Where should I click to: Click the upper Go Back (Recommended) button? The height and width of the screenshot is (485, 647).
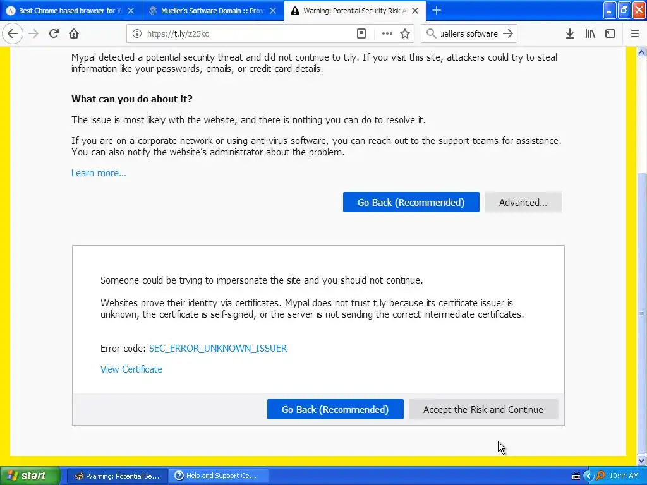click(411, 202)
